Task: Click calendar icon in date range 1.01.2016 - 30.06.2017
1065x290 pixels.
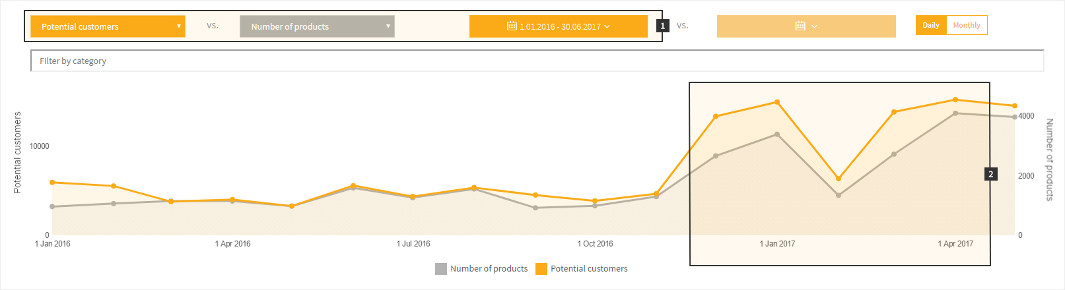Action: click(512, 26)
